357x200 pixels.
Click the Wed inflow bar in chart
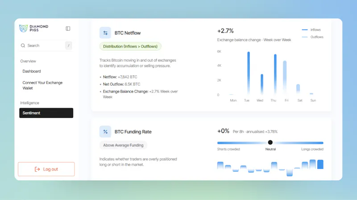[x=262, y=84]
